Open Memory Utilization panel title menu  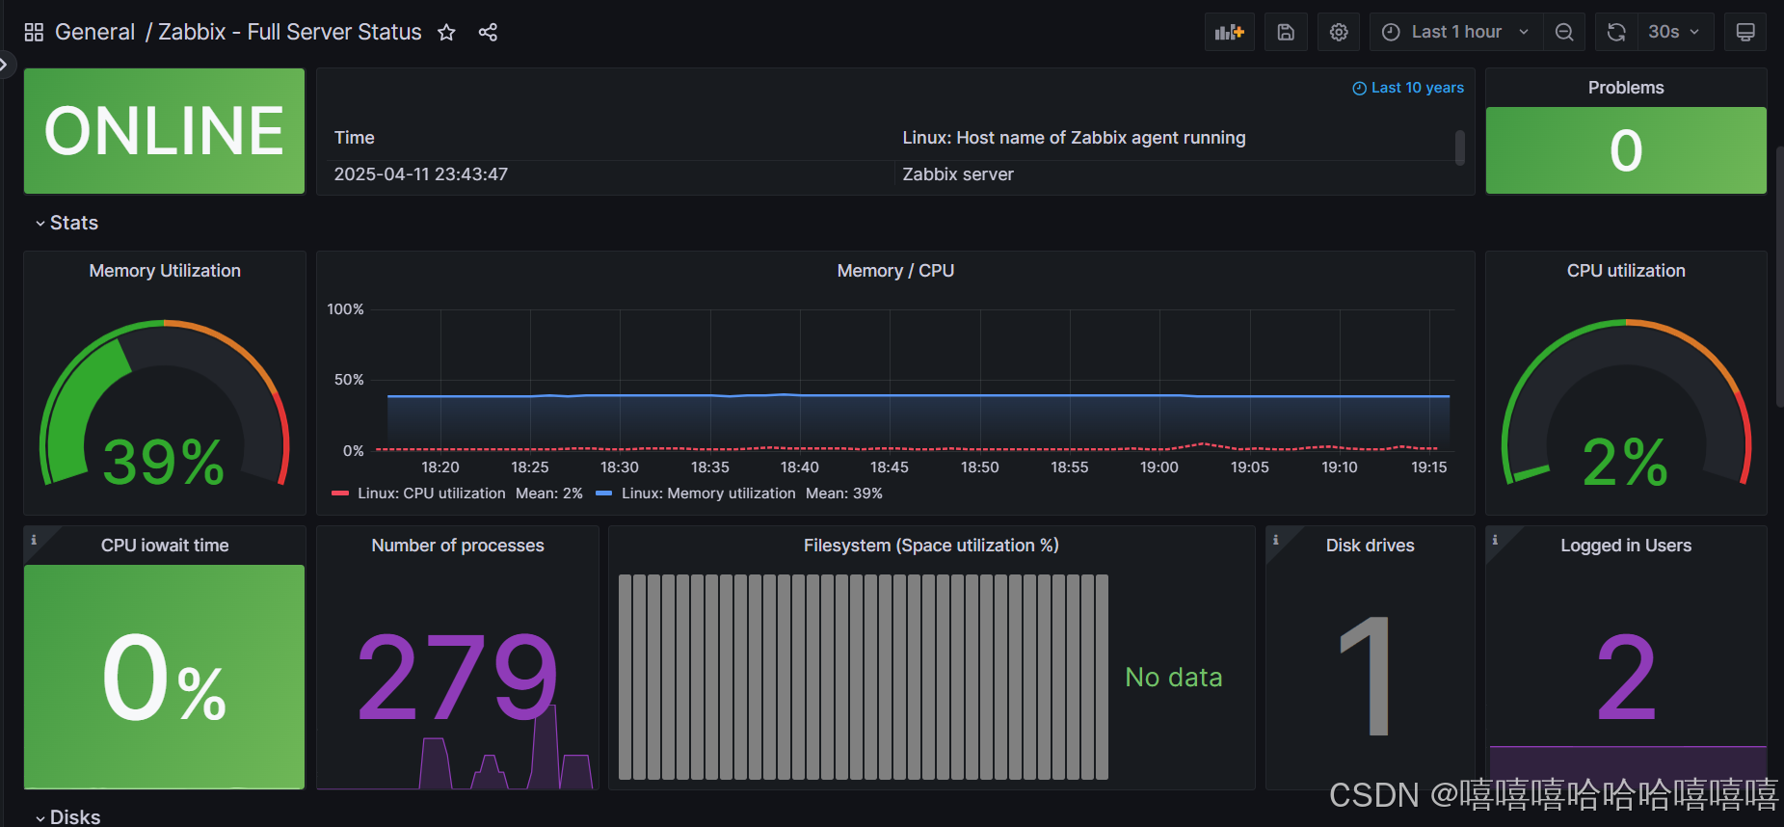pyautogui.click(x=165, y=271)
